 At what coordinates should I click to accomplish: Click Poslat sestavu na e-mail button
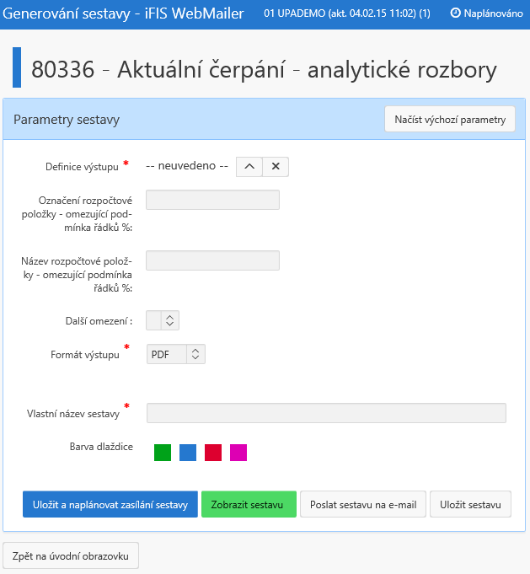click(363, 504)
